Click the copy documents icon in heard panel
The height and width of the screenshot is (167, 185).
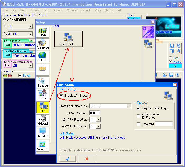(178, 46)
